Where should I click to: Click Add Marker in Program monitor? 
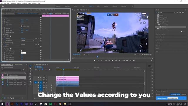click(95, 61)
